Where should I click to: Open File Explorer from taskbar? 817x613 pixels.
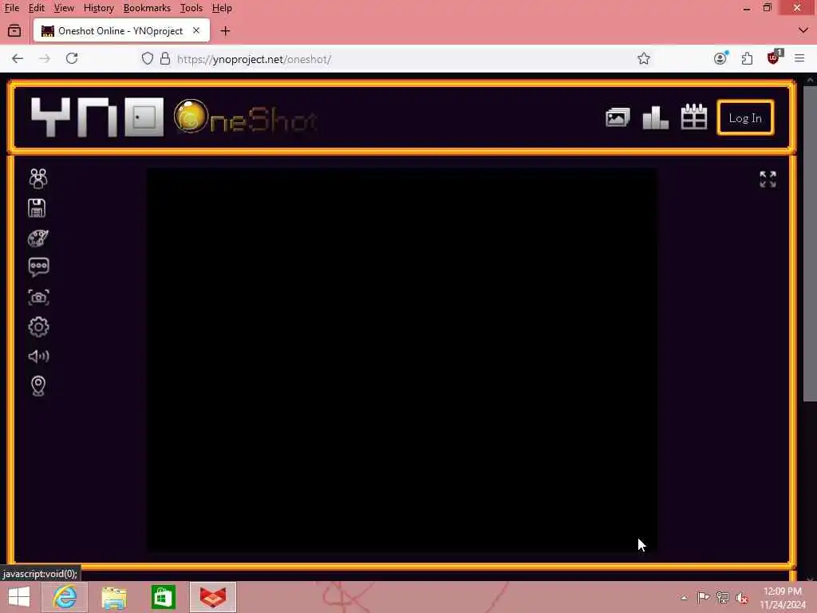114,597
